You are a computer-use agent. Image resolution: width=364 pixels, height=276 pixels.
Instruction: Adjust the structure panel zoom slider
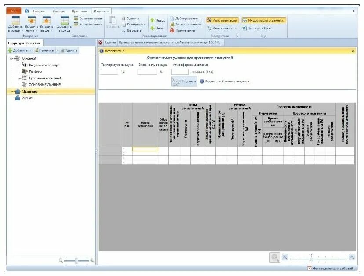[x=76, y=261]
